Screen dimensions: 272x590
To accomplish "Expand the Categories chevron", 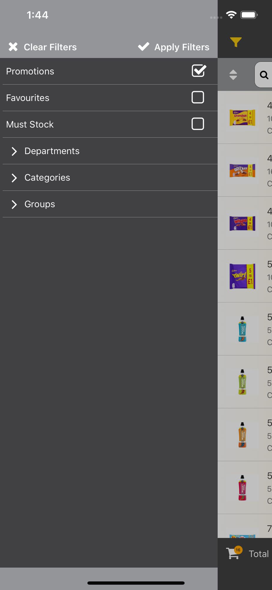I will (14, 178).
